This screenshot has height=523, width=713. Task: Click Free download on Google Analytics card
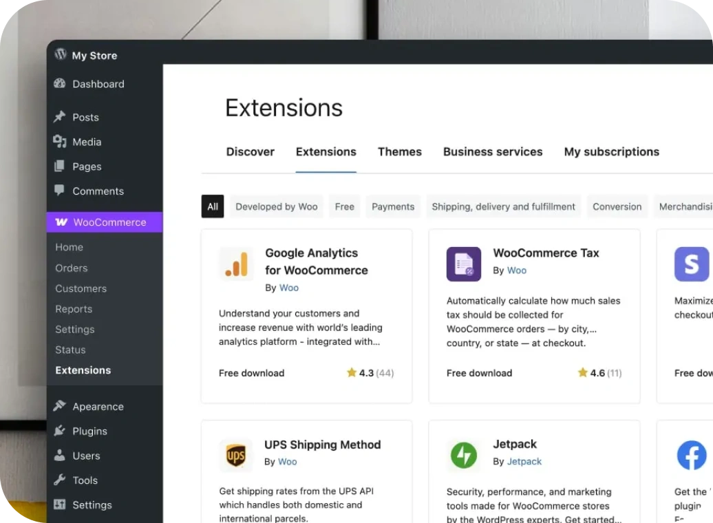pos(251,373)
